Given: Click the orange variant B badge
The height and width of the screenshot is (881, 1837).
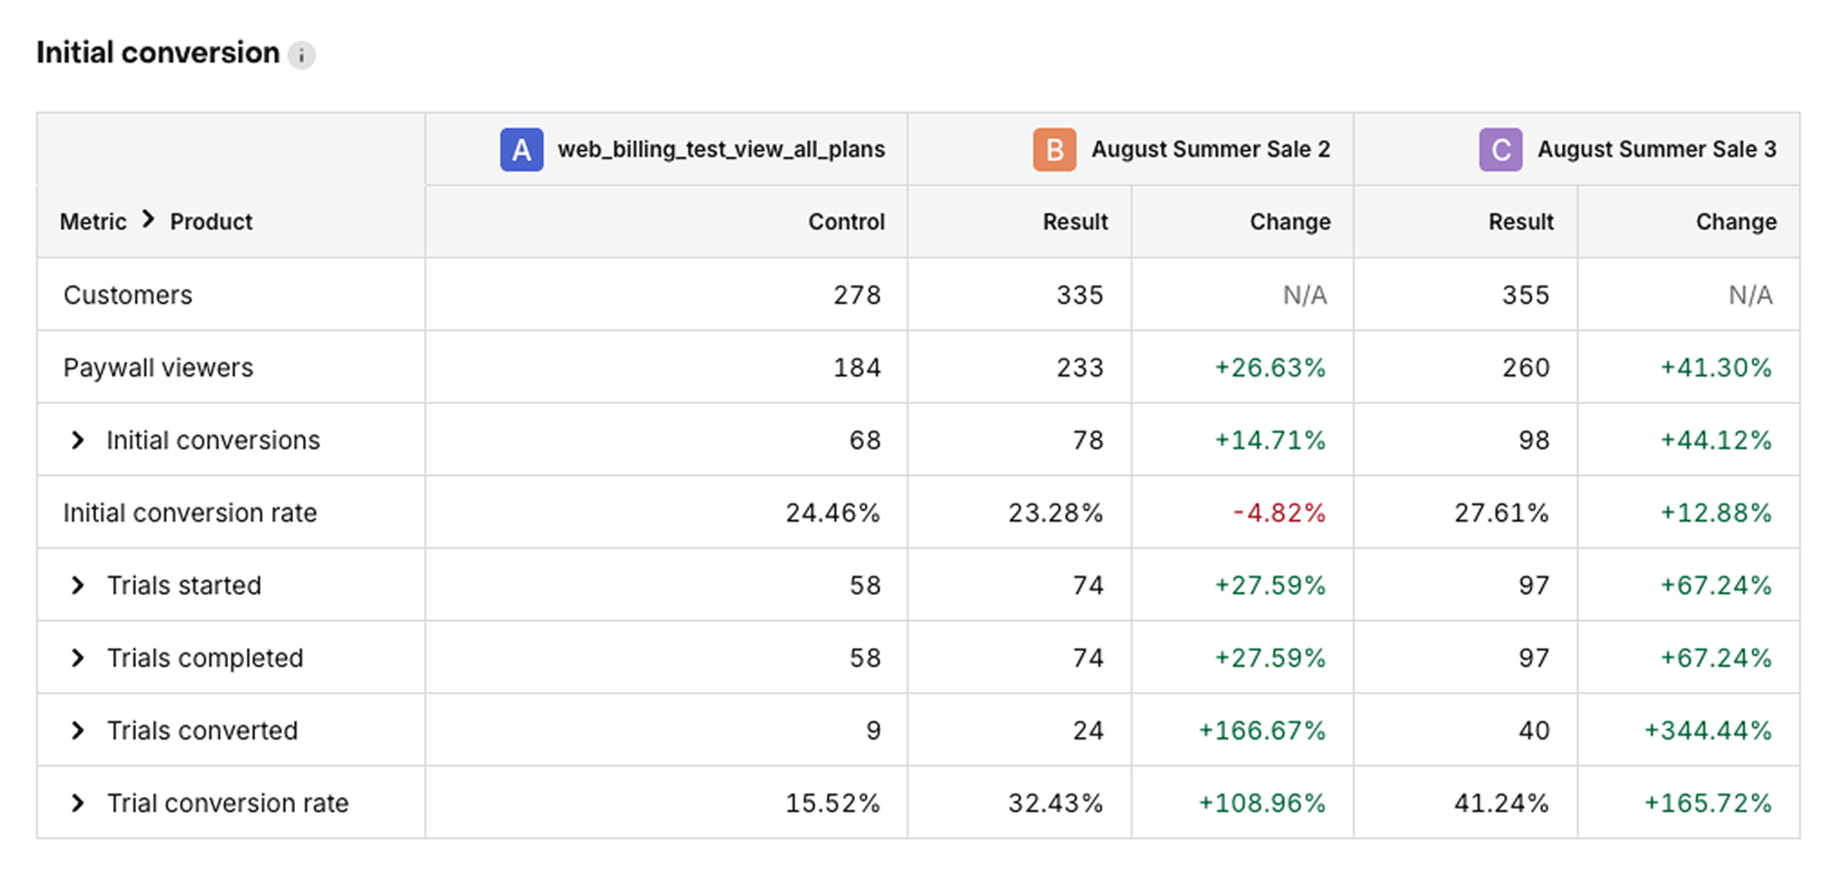Looking at the screenshot, I should [x=1054, y=150].
